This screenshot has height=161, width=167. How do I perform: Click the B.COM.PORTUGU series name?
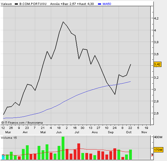tap(33, 4)
